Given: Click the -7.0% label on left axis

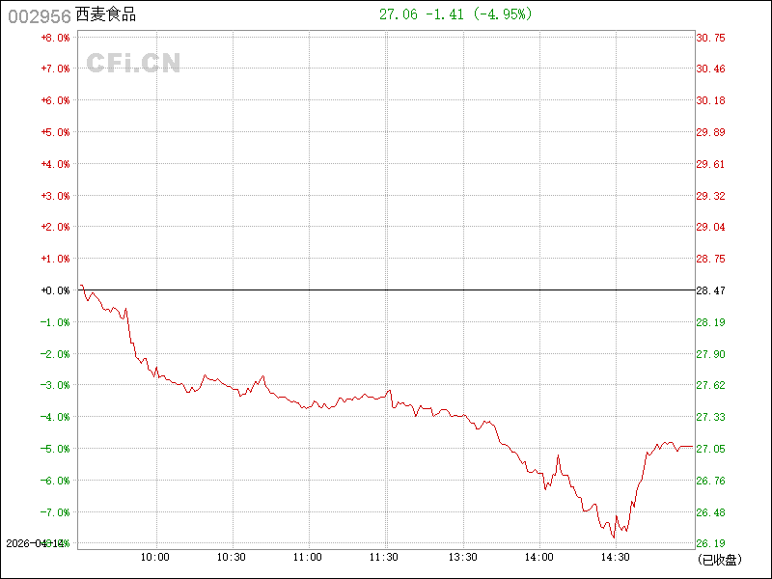Looking at the screenshot, I should click(x=55, y=512).
